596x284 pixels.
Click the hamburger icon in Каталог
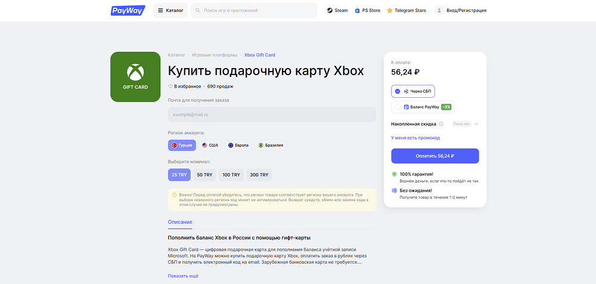160,10
